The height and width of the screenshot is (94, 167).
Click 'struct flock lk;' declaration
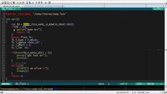[x=22, y=37]
